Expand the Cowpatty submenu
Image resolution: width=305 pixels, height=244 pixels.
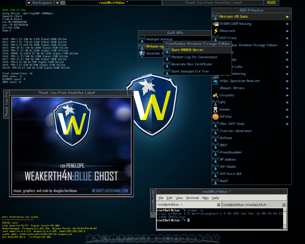click(252, 95)
